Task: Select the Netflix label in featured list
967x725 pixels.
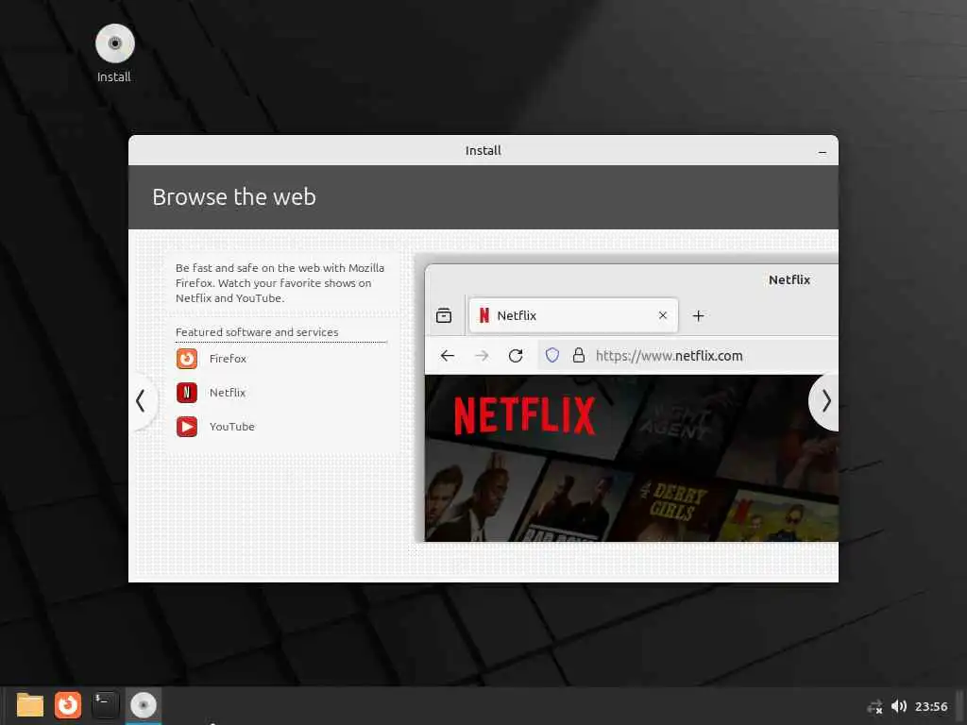Action: [228, 393]
